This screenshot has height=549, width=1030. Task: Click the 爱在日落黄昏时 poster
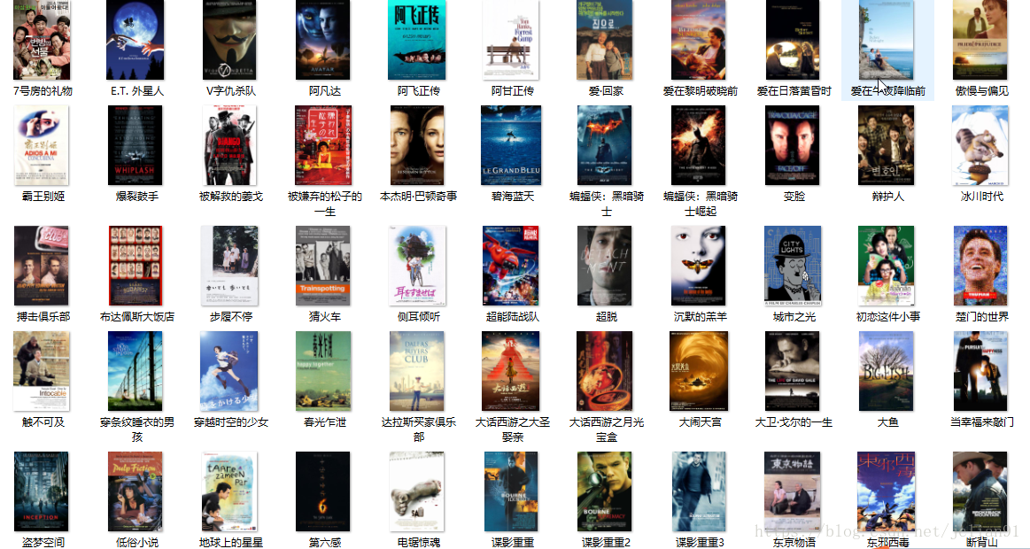point(793,39)
